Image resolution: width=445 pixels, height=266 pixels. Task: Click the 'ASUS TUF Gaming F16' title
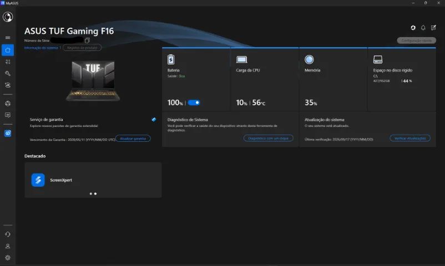point(69,31)
